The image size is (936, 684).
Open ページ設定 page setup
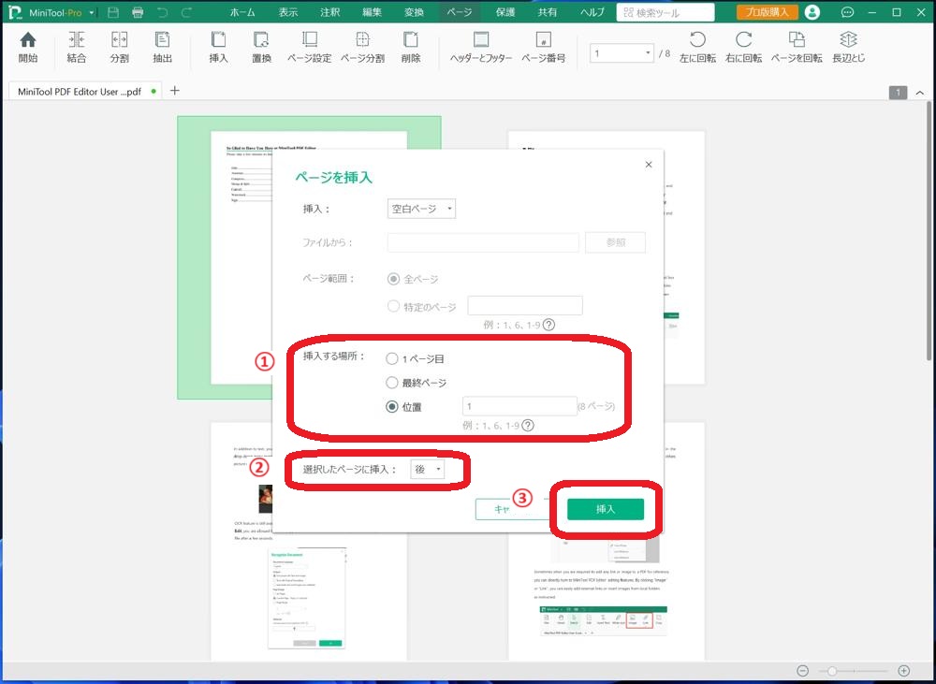click(x=309, y=47)
